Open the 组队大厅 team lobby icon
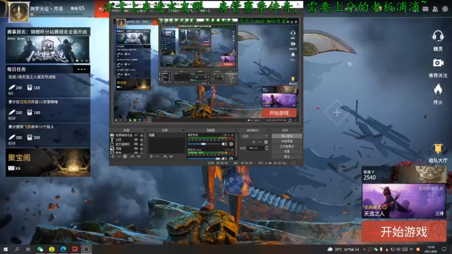Viewport: 452px width, 254px height. point(438,148)
